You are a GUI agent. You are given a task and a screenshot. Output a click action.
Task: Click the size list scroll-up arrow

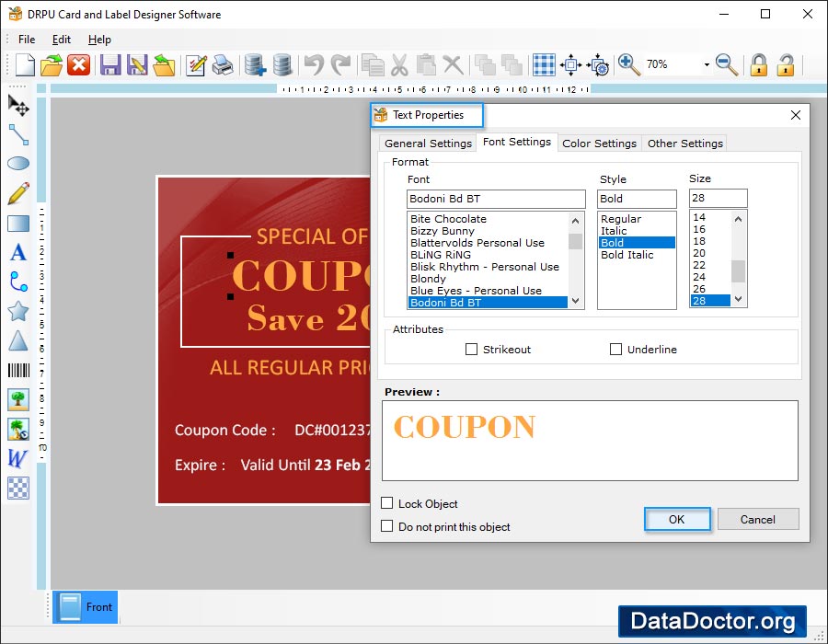click(738, 219)
